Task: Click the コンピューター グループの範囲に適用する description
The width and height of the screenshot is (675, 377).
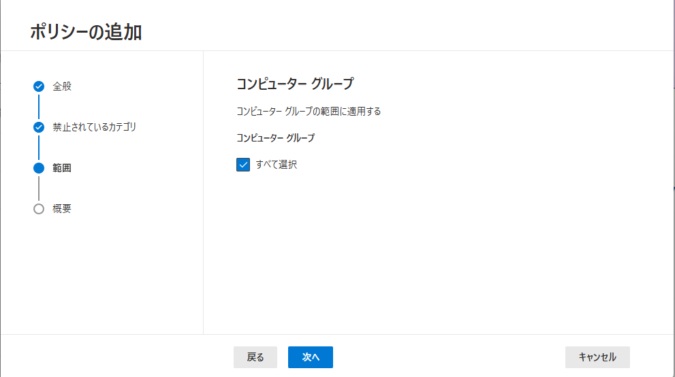Action: click(x=309, y=112)
